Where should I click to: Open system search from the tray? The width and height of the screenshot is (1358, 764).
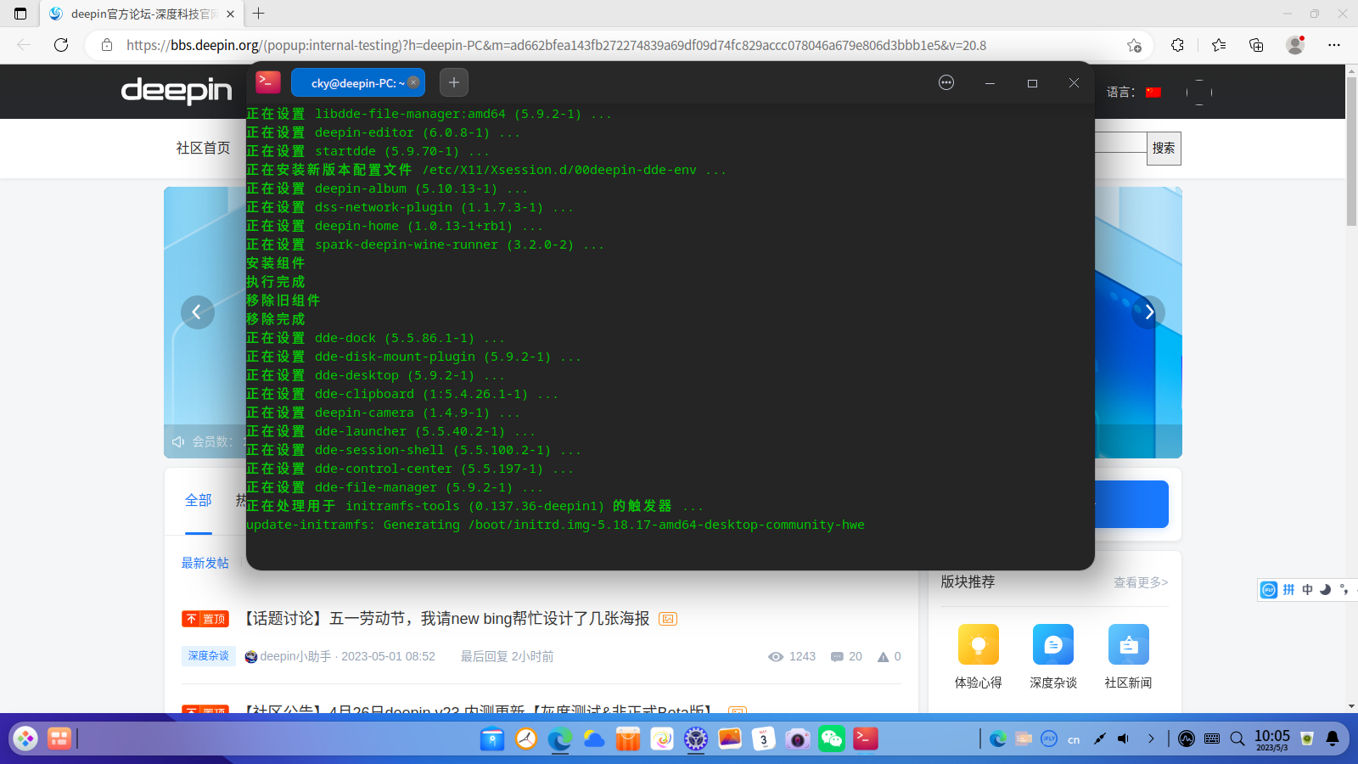[x=1237, y=738]
